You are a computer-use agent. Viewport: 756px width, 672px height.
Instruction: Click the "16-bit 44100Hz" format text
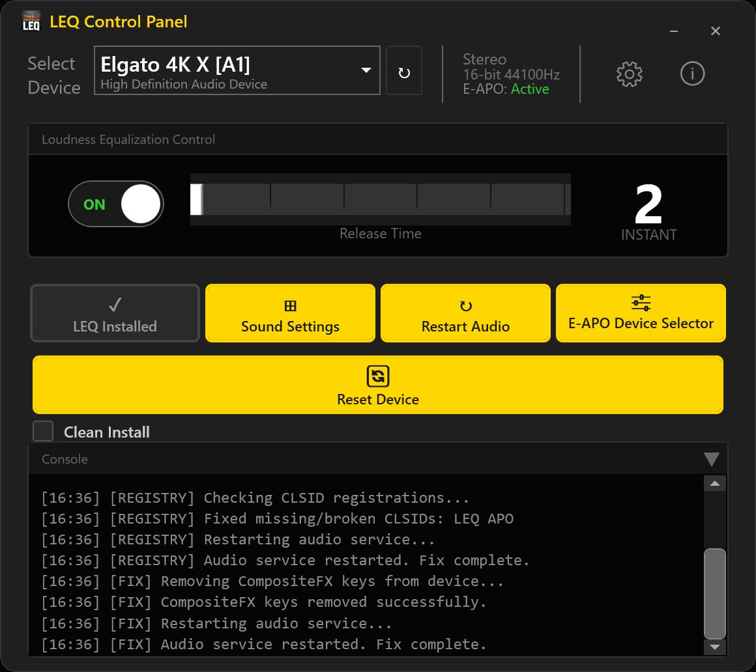(x=511, y=75)
